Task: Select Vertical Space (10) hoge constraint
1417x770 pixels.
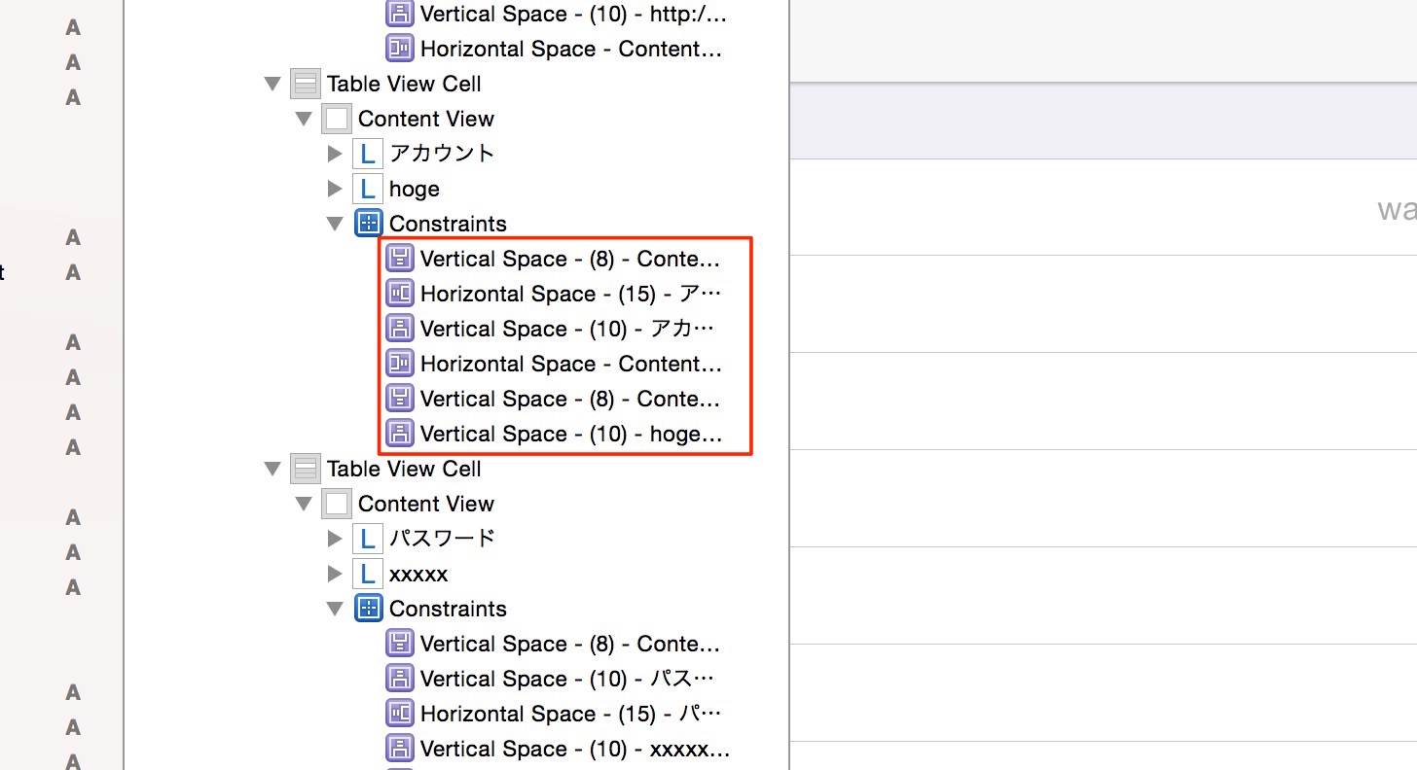Action: click(x=555, y=434)
